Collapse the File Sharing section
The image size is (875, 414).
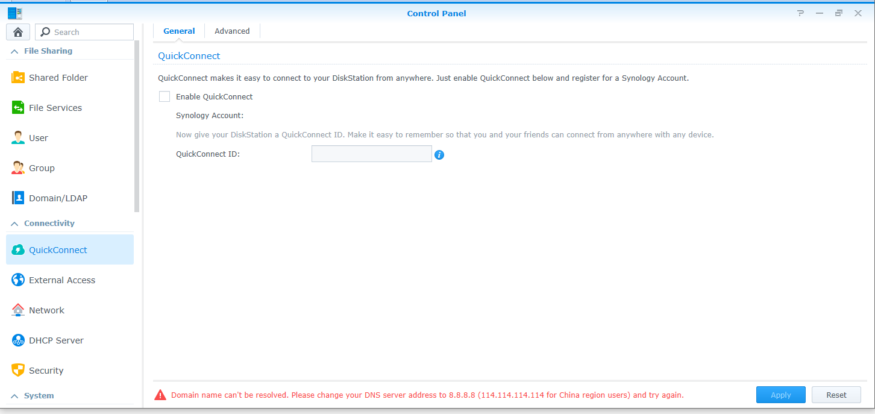pos(14,51)
